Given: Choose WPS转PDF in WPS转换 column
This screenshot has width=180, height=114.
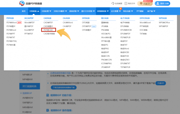Looking at the screenshot, I should 163,26.
